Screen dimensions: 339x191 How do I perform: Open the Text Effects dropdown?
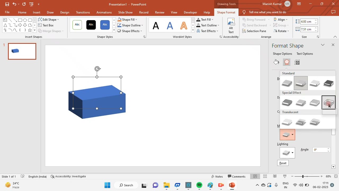(x=207, y=31)
